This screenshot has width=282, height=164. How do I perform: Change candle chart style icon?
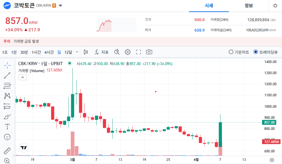(86, 52)
